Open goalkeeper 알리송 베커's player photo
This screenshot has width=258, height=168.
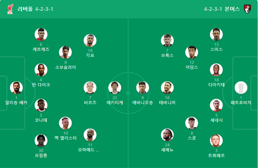16,88
